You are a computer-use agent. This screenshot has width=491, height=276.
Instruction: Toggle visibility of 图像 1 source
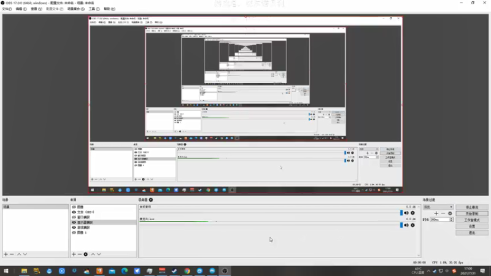tap(74, 232)
